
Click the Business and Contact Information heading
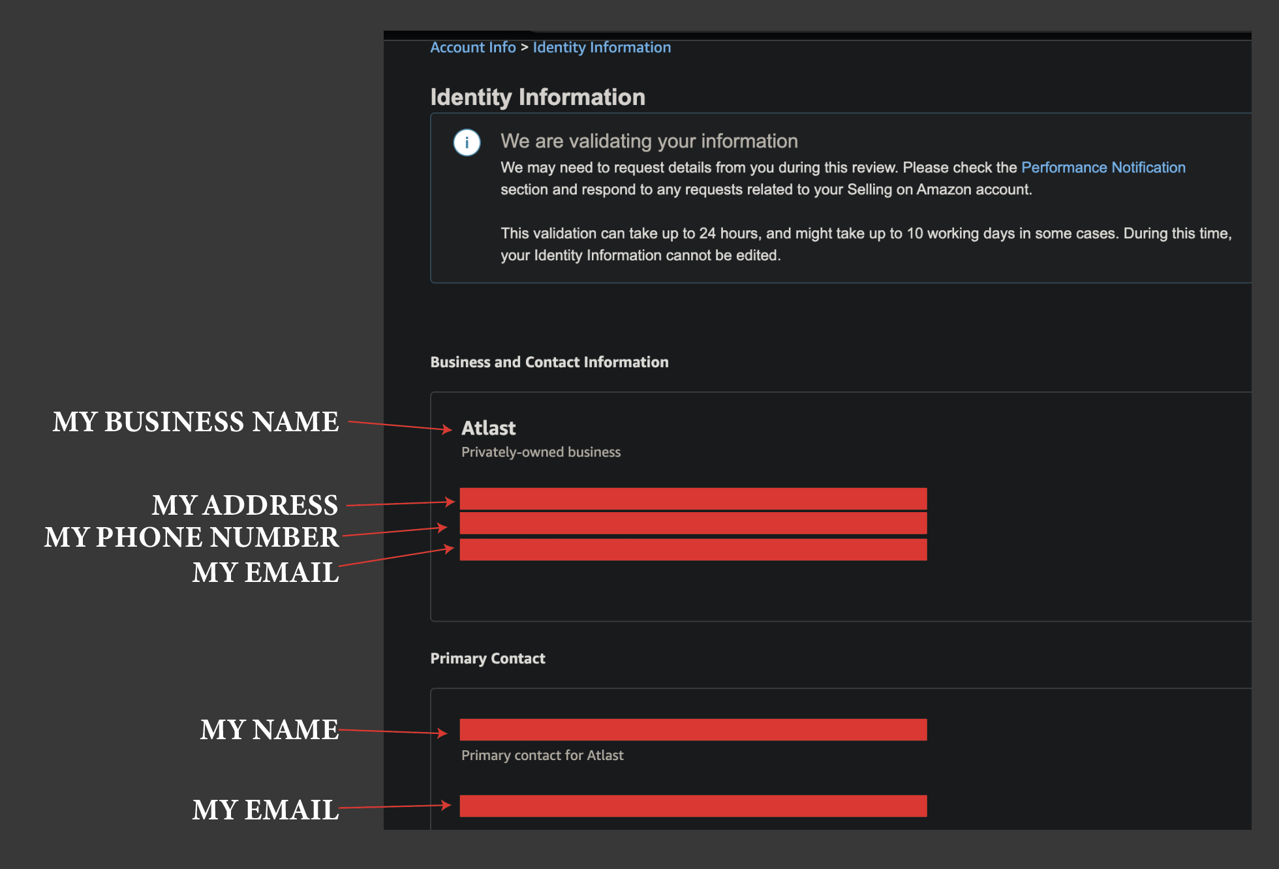pos(549,362)
